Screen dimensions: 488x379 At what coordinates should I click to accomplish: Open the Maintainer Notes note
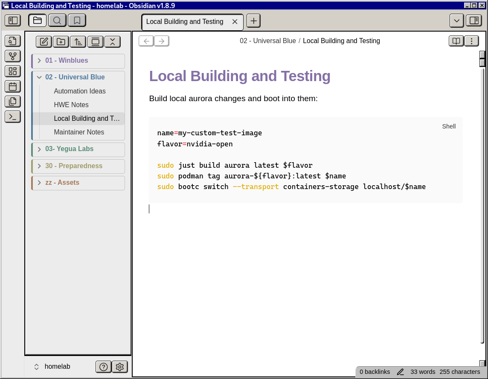(79, 132)
